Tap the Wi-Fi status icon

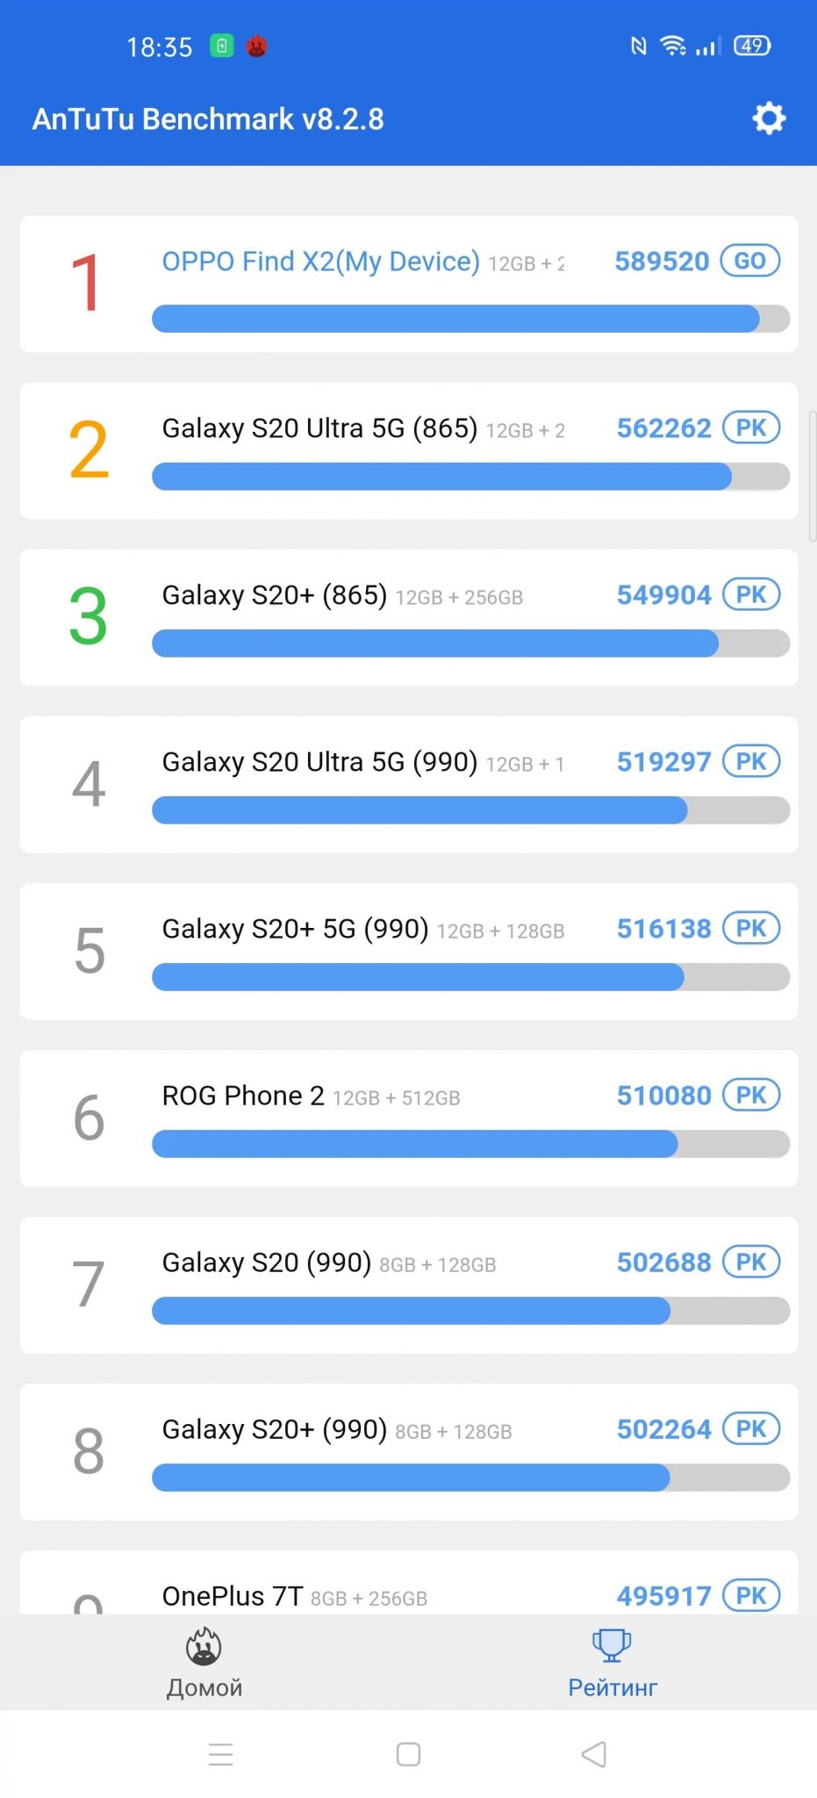673,46
